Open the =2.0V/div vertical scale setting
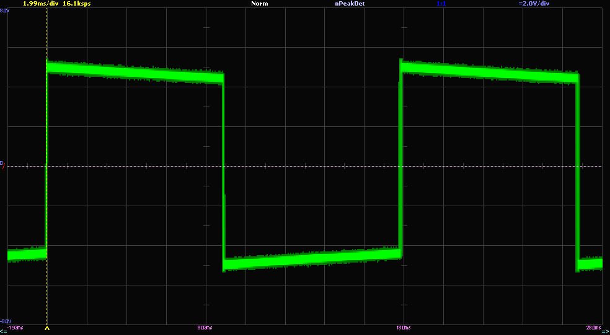Viewport: 610px width, 335px height. pos(534,4)
